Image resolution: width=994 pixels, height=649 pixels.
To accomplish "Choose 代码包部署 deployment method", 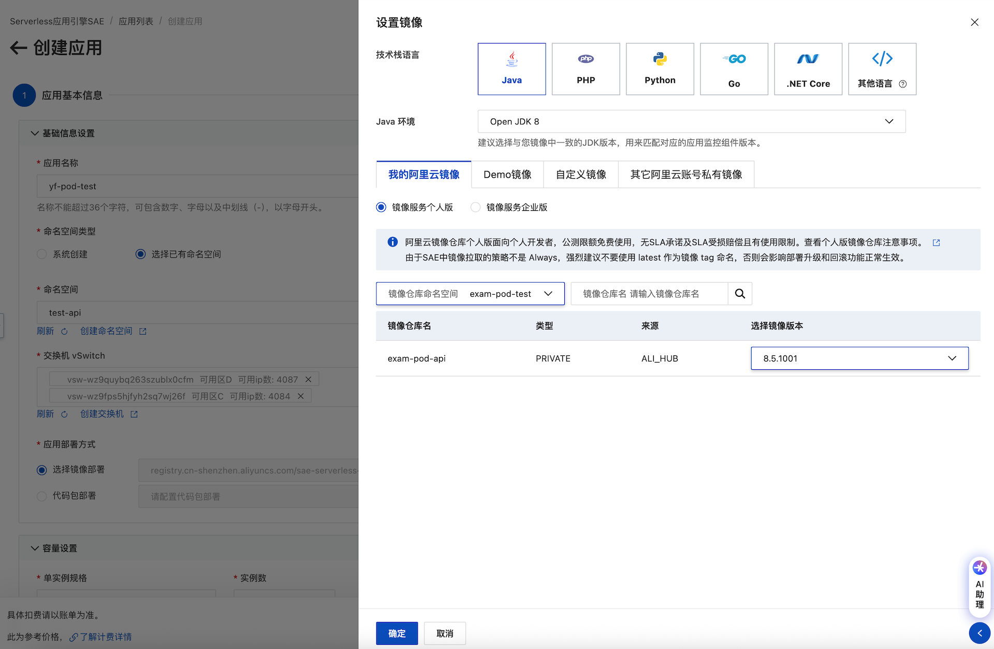I will (x=42, y=496).
